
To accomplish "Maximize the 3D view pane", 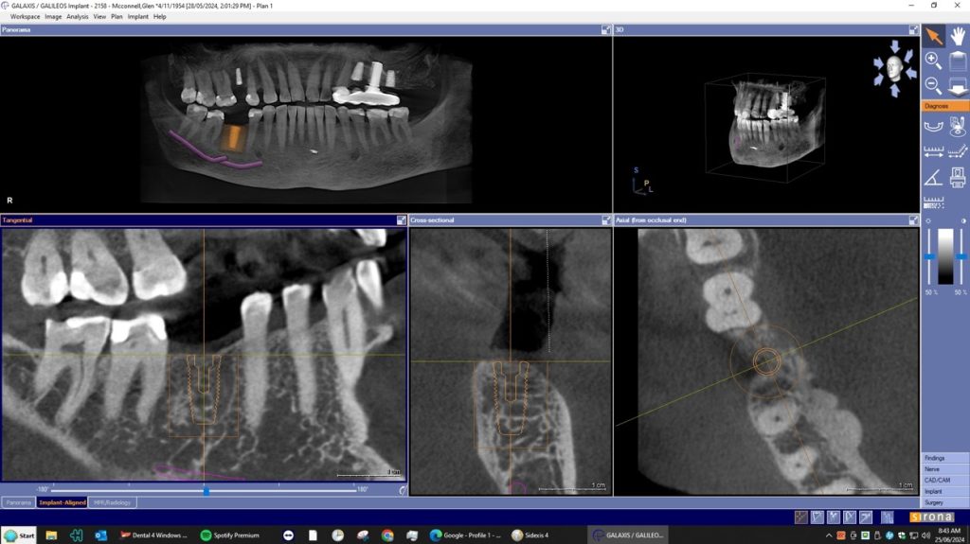I will click(913, 30).
